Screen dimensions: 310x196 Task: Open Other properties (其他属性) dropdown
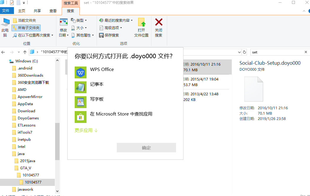click(x=82, y=35)
